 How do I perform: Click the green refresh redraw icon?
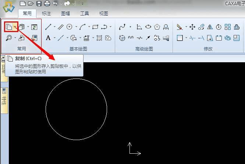click(34, 27)
